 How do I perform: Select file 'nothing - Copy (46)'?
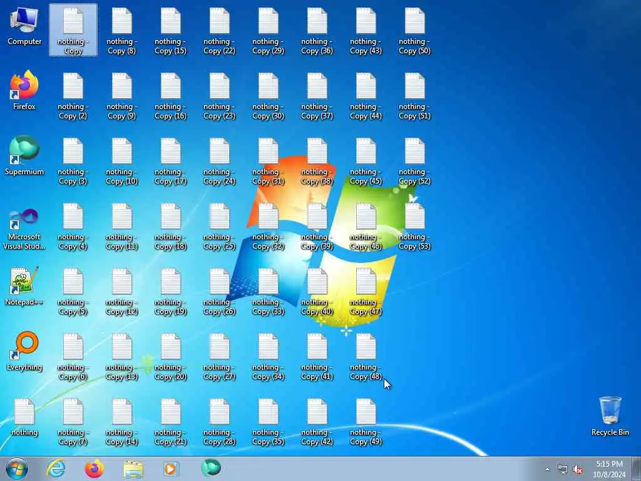click(x=366, y=227)
